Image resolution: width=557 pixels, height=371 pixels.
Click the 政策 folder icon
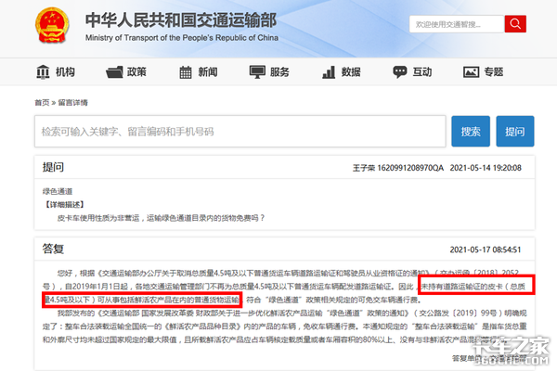[114, 72]
